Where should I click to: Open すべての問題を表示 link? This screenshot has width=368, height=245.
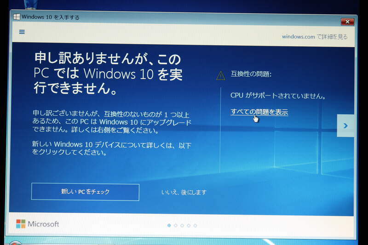click(x=259, y=112)
